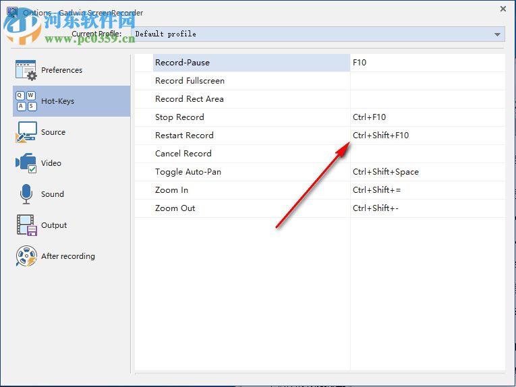Switch to the Preferences section label
The height and width of the screenshot is (387, 516).
pyautogui.click(x=61, y=70)
